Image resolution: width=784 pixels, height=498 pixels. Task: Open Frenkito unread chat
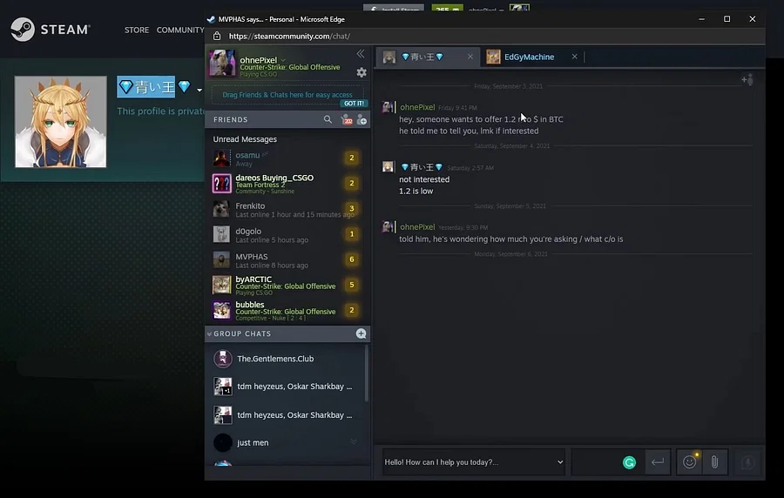(287, 209)
